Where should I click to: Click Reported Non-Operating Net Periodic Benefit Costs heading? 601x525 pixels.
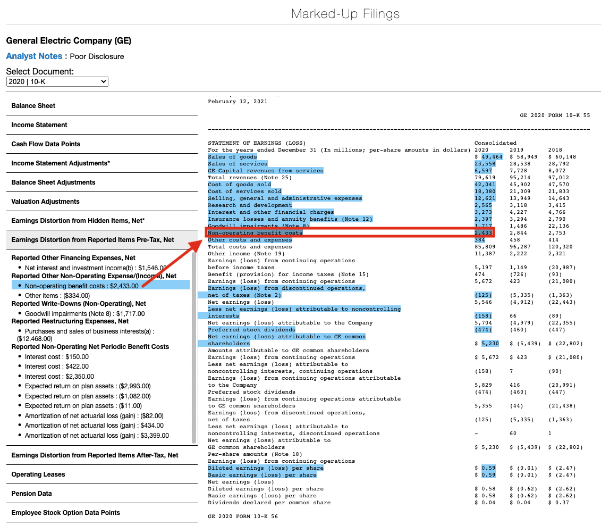click(x=90, y=347)
